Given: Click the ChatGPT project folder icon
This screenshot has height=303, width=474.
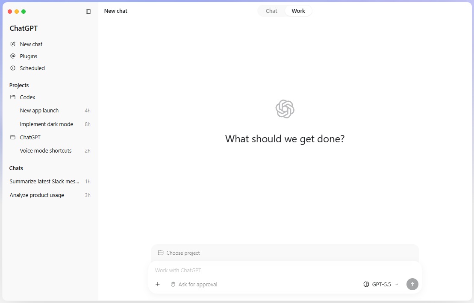Looking at the screenshot, I should point(13,137).
